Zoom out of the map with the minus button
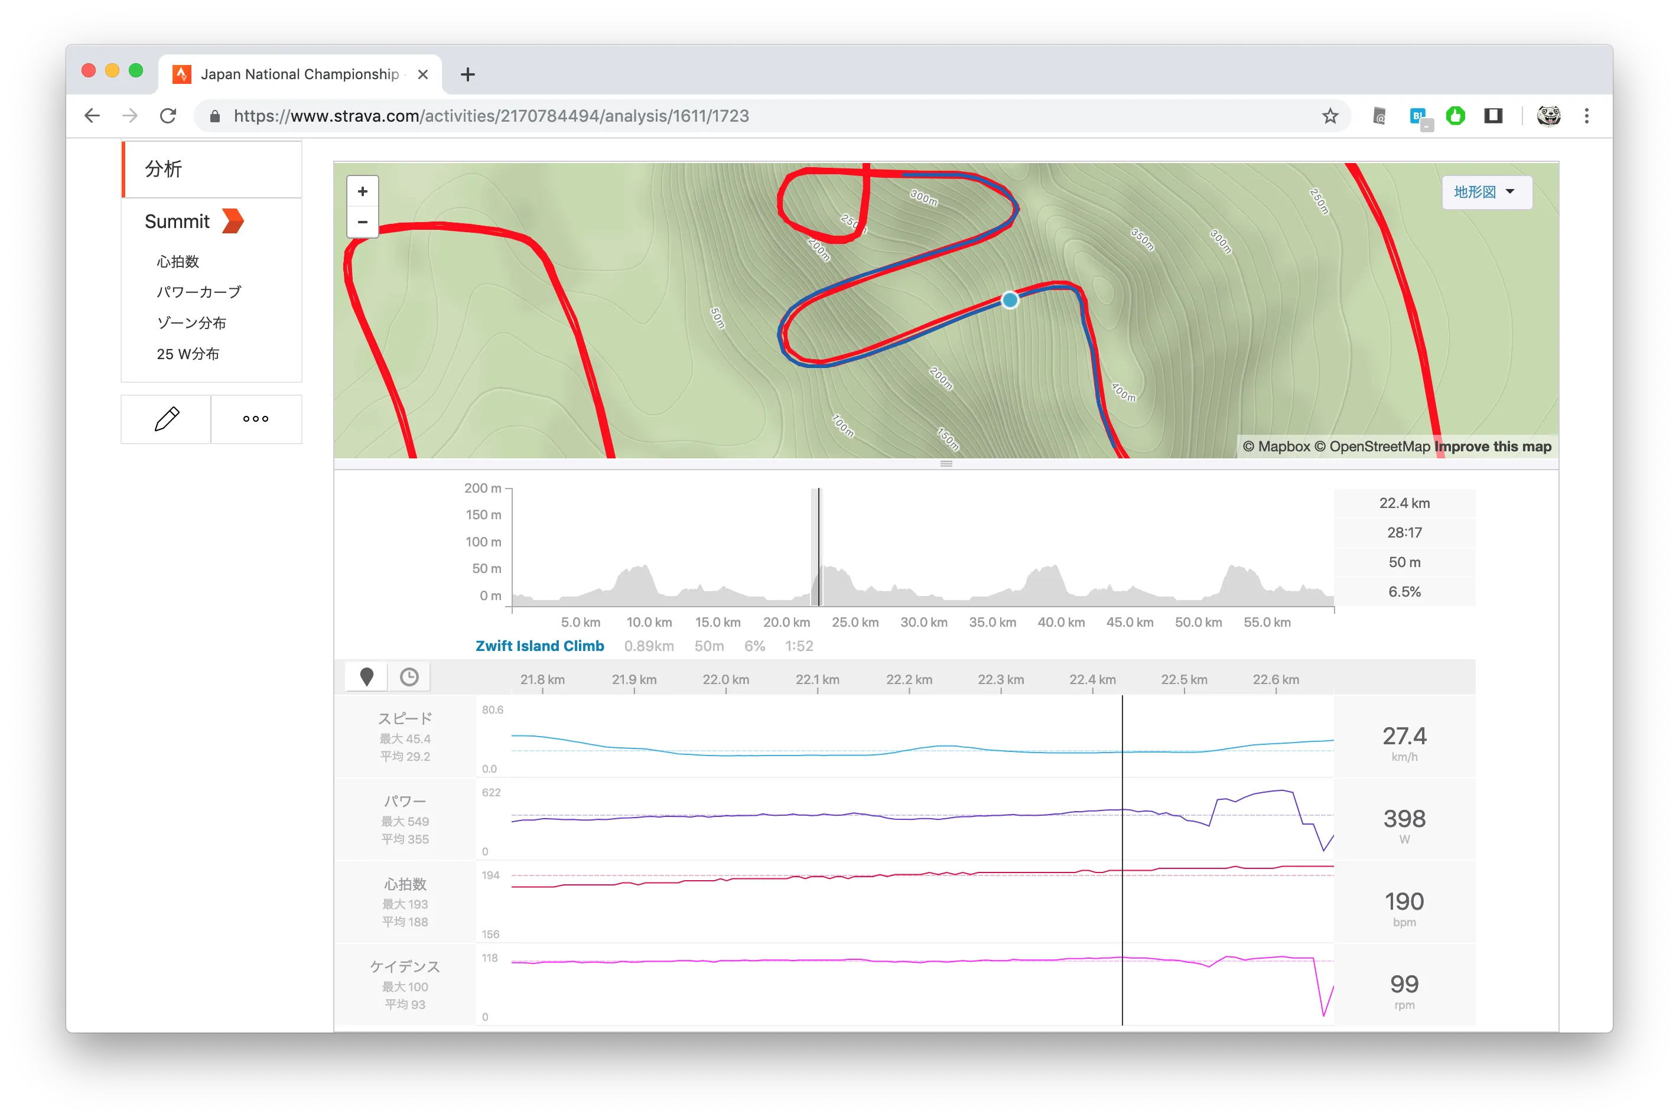Screen dimensions: 1679x1120 [363, 222]
